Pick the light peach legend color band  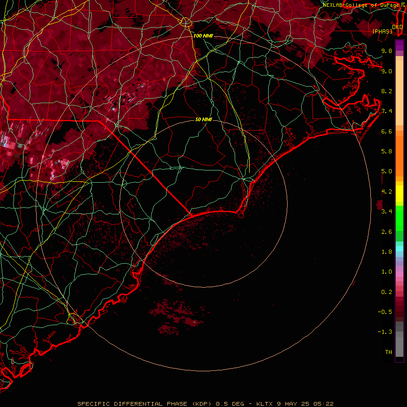coord(399,94)
